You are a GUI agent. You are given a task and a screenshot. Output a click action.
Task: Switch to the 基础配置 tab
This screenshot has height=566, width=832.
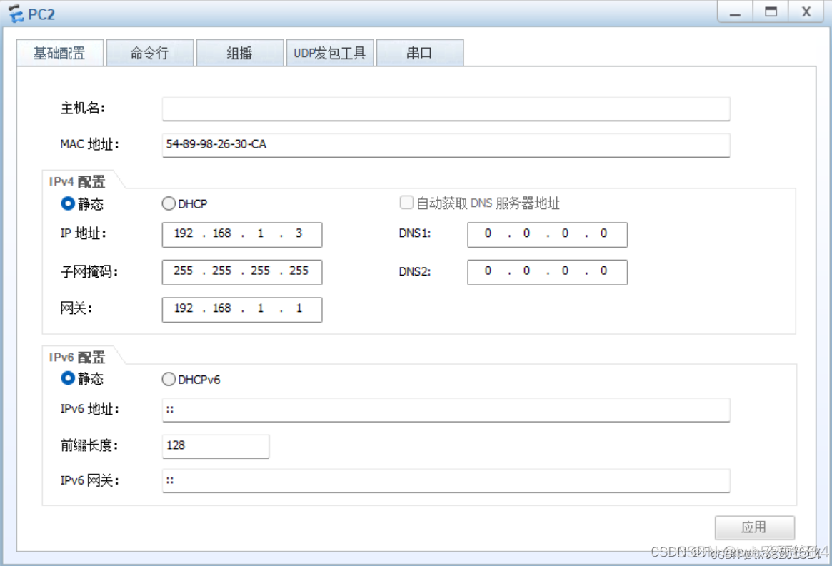pyautogui.click(x=60, y=53)
